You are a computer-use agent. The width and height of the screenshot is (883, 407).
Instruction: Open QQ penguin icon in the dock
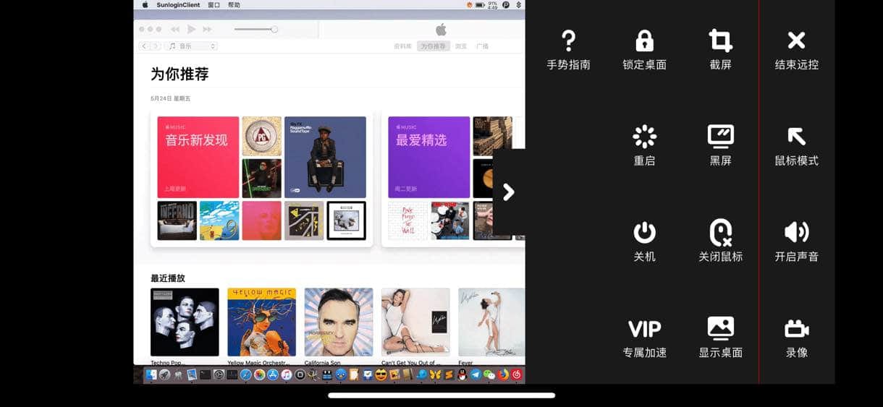(x=462, y=374)
